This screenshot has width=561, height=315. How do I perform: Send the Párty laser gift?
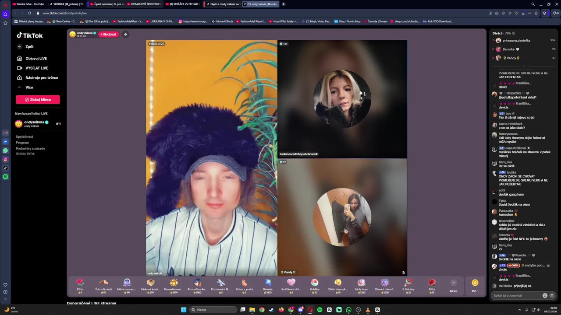click(361, 286)
